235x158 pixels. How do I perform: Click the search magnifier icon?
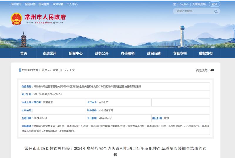pos(216,11)
